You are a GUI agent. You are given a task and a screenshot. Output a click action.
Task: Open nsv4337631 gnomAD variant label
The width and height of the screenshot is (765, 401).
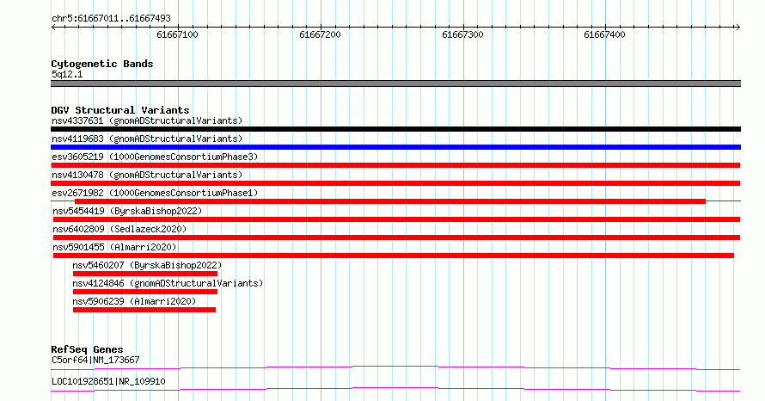point(147,120)
